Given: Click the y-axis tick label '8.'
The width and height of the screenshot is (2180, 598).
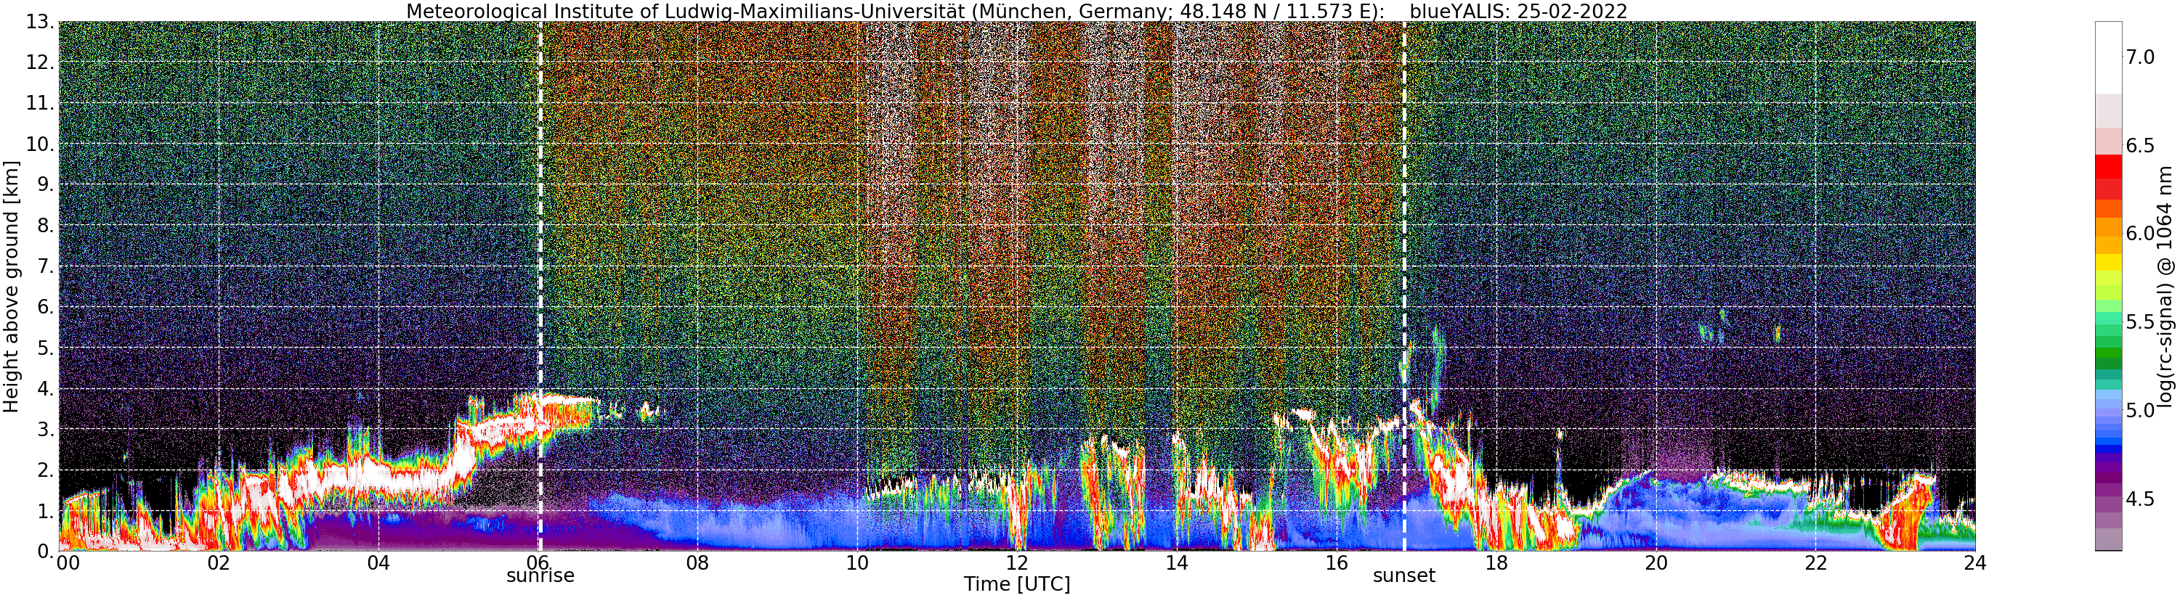Looking at the screenshot, I should (45, 226).
